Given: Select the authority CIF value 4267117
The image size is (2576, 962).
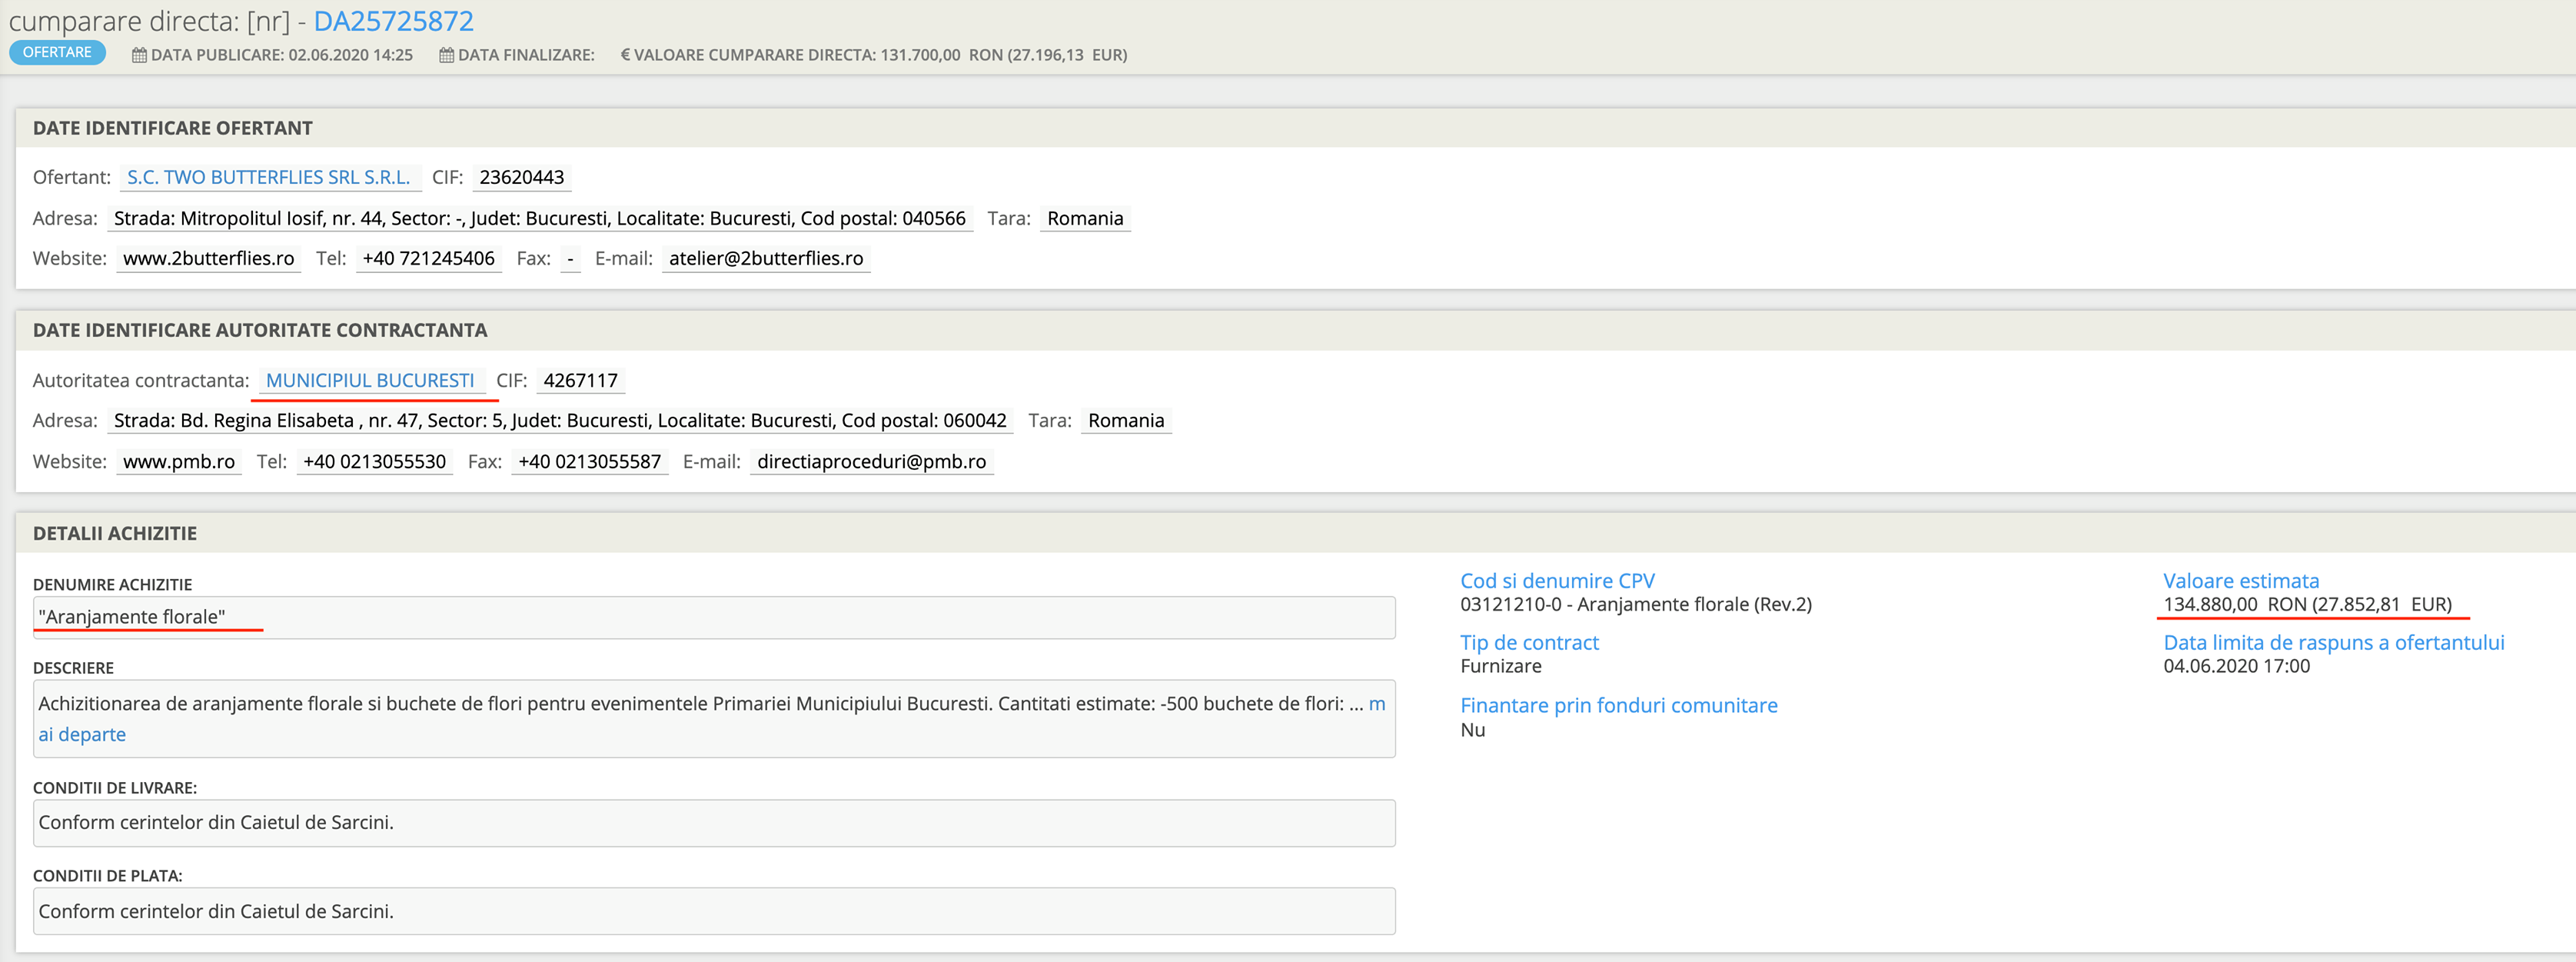Looking at the screenshot, I should click(580, 380).
